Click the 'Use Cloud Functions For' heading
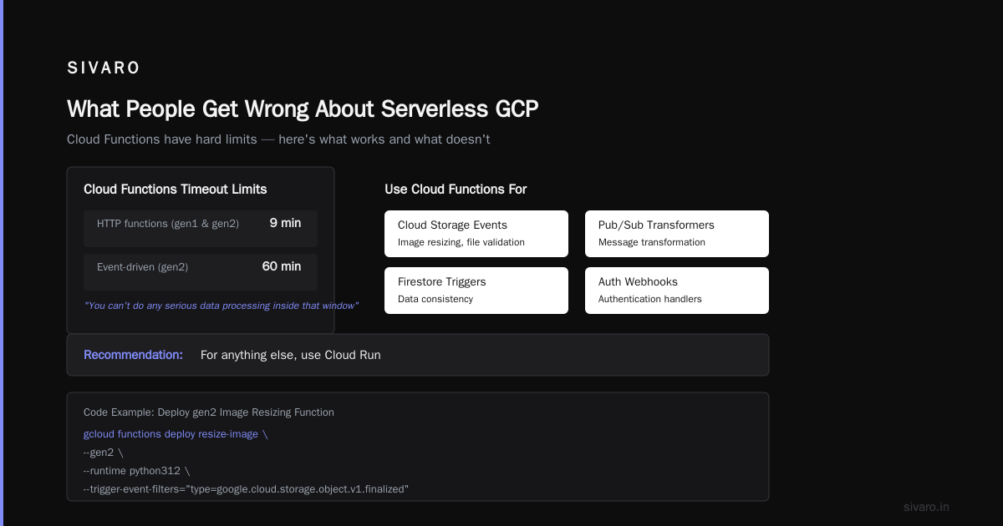 click(456, 190)
